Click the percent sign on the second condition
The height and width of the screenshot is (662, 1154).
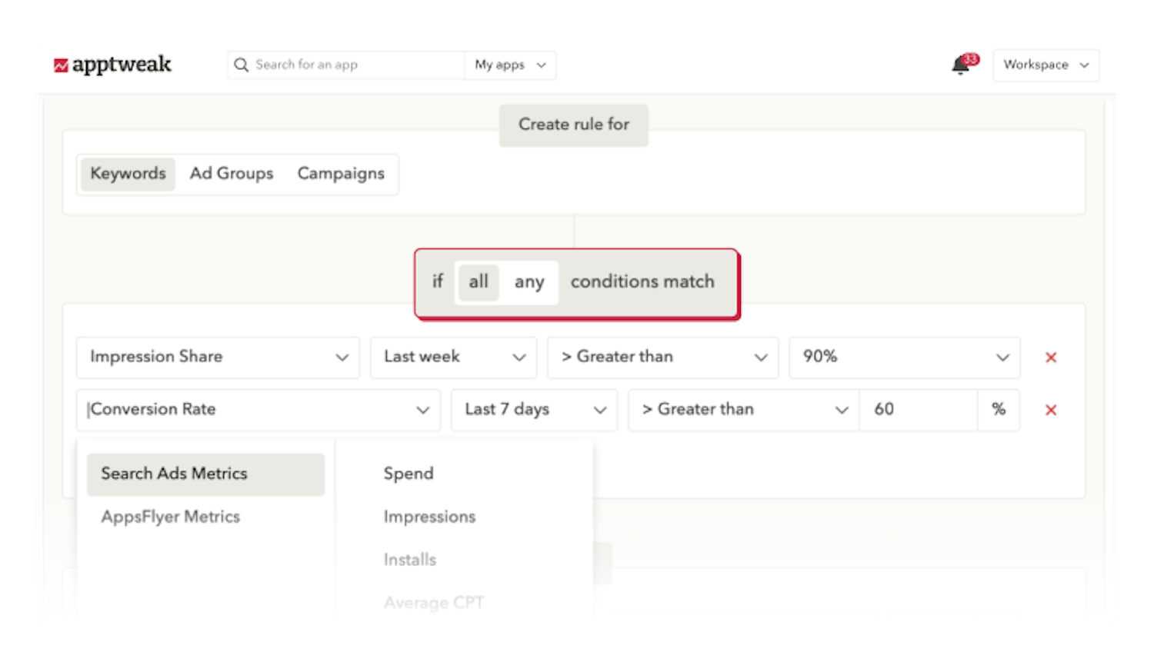click(999, 410)
